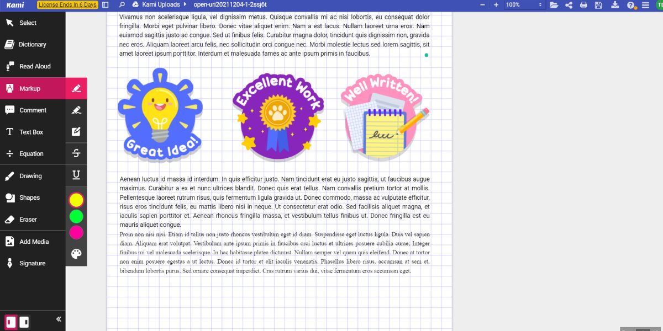Save the document with floppy icon
Screen dimensions: 663x331
click(598, 5)
